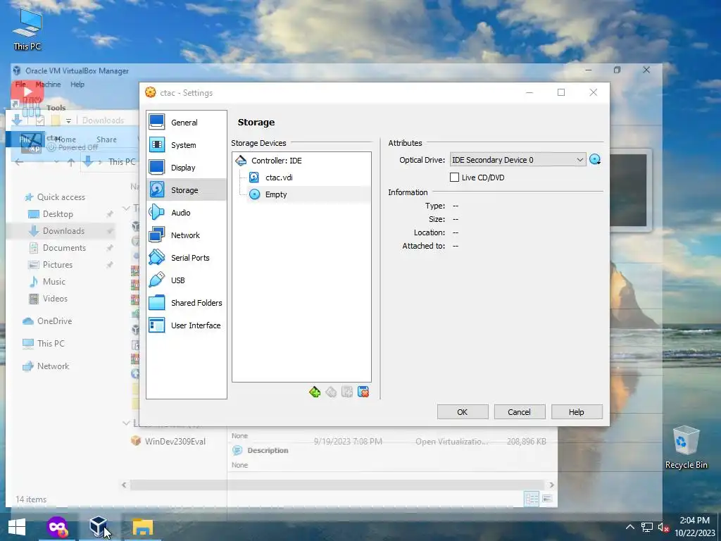Open Downloads in File Explorer sidebar
The height and width of the screenshot is (541, 721).
[x=63, y=231]
